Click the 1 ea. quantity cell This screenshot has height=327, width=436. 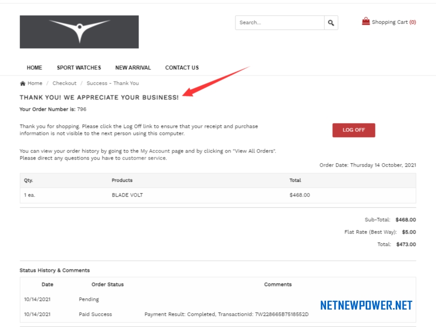click(x=30, y=195)
